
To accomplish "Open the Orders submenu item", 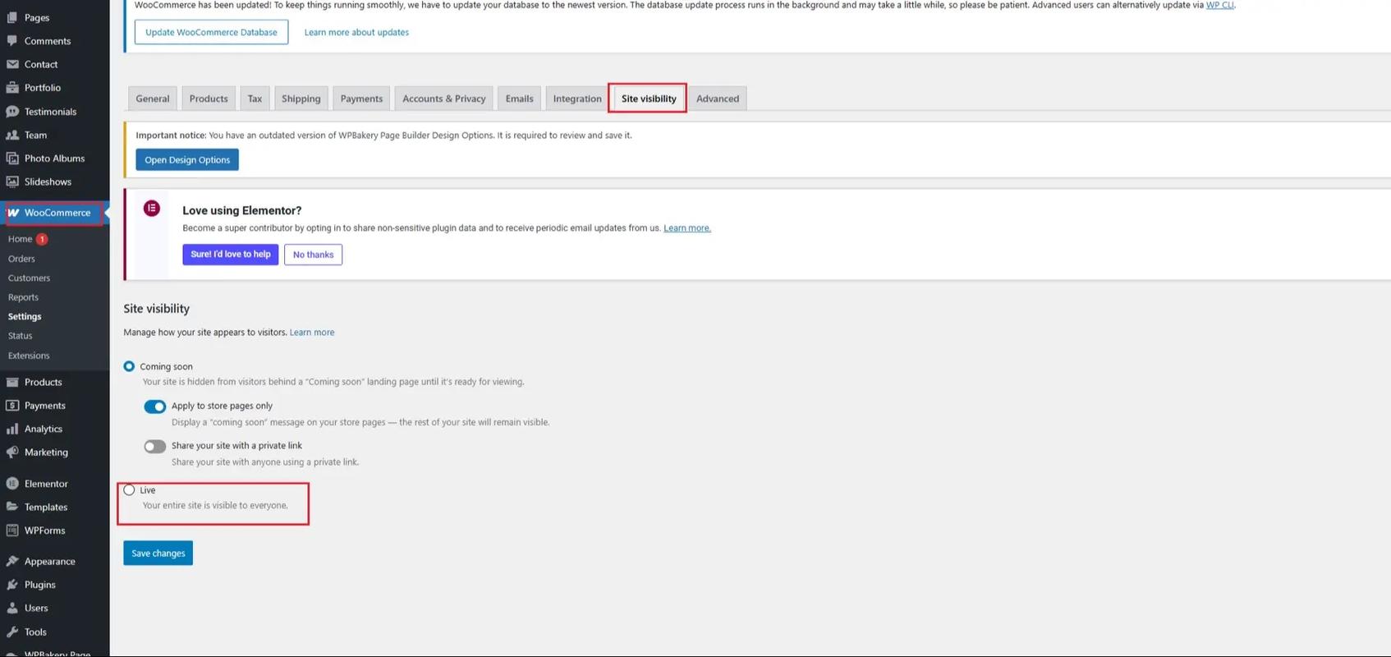I will (21, 259).
